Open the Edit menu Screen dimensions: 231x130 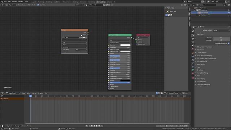(9, 1)
